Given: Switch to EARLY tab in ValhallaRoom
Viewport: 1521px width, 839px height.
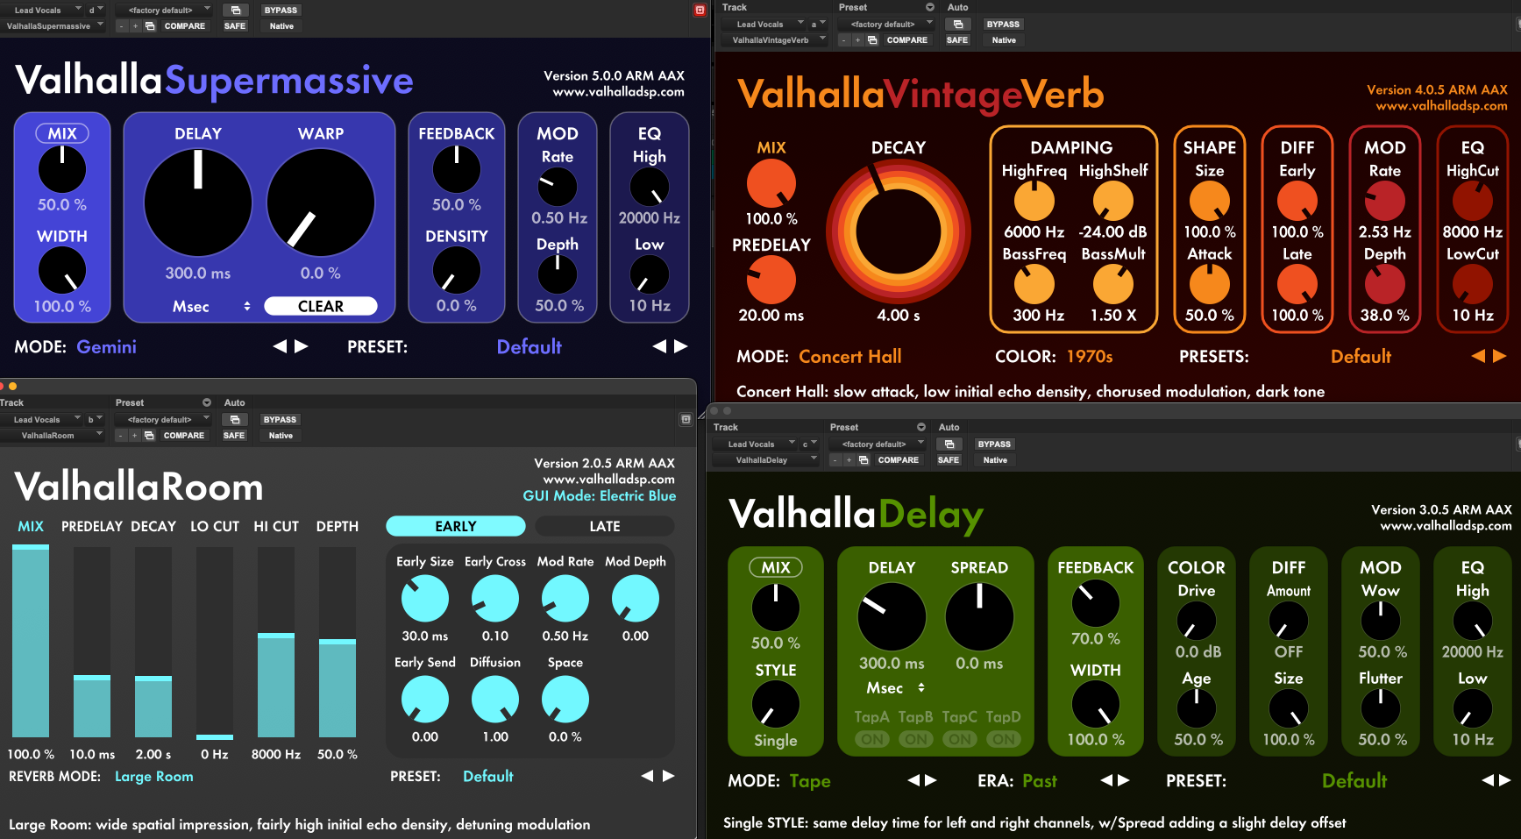Looking at the screenshot, I should tap(456, 526).
